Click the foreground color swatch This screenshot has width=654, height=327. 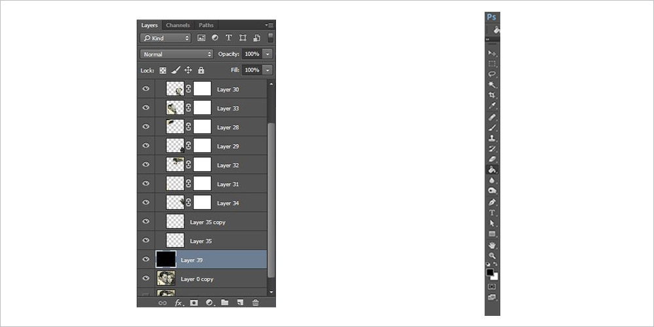click(x=490, y=273)
